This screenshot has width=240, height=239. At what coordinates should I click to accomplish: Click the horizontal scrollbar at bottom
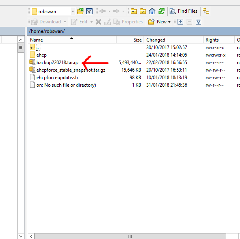click(130, 236)
